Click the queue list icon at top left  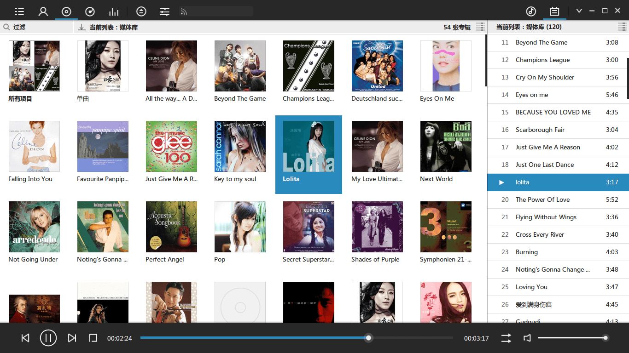coord(19,11)
